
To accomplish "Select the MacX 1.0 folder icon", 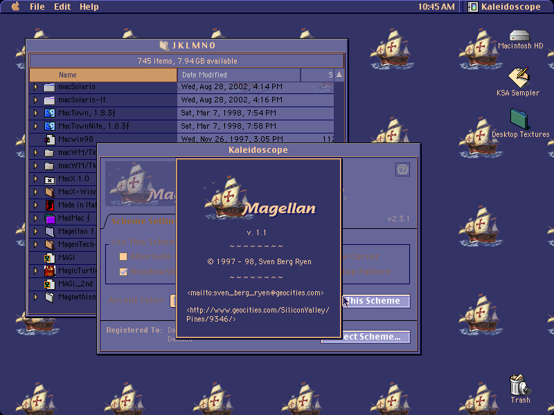I will (x=49, y=179).
